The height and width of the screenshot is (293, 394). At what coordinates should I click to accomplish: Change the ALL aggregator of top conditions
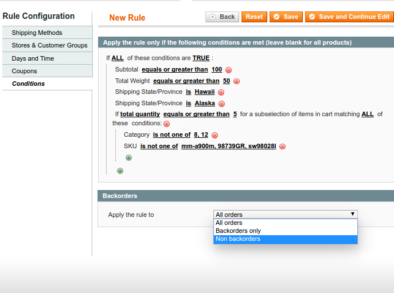coord(117,58)
